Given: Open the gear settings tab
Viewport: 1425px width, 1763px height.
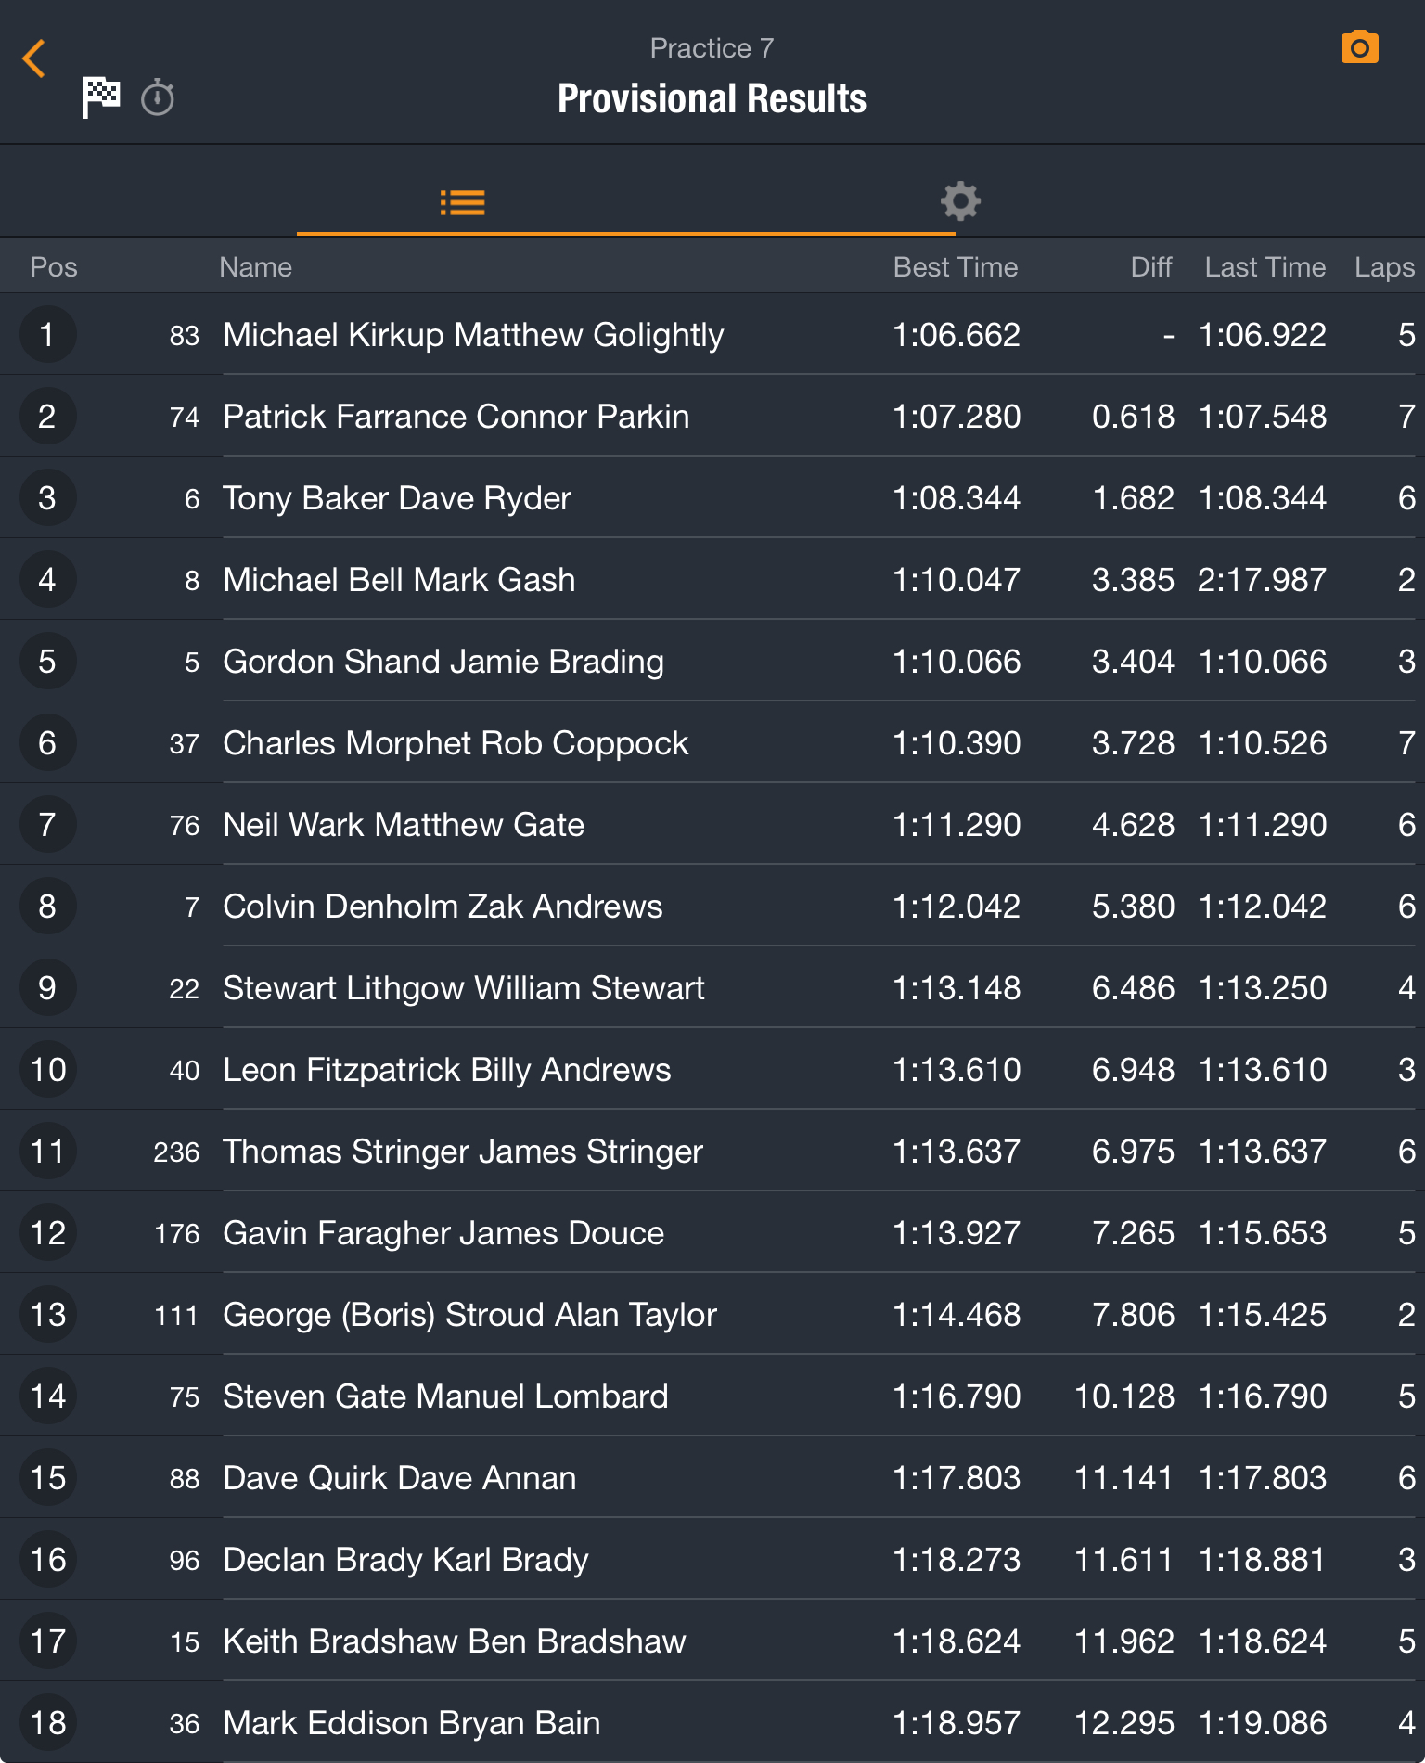Looking at the screenshot, I should point(960,201).
